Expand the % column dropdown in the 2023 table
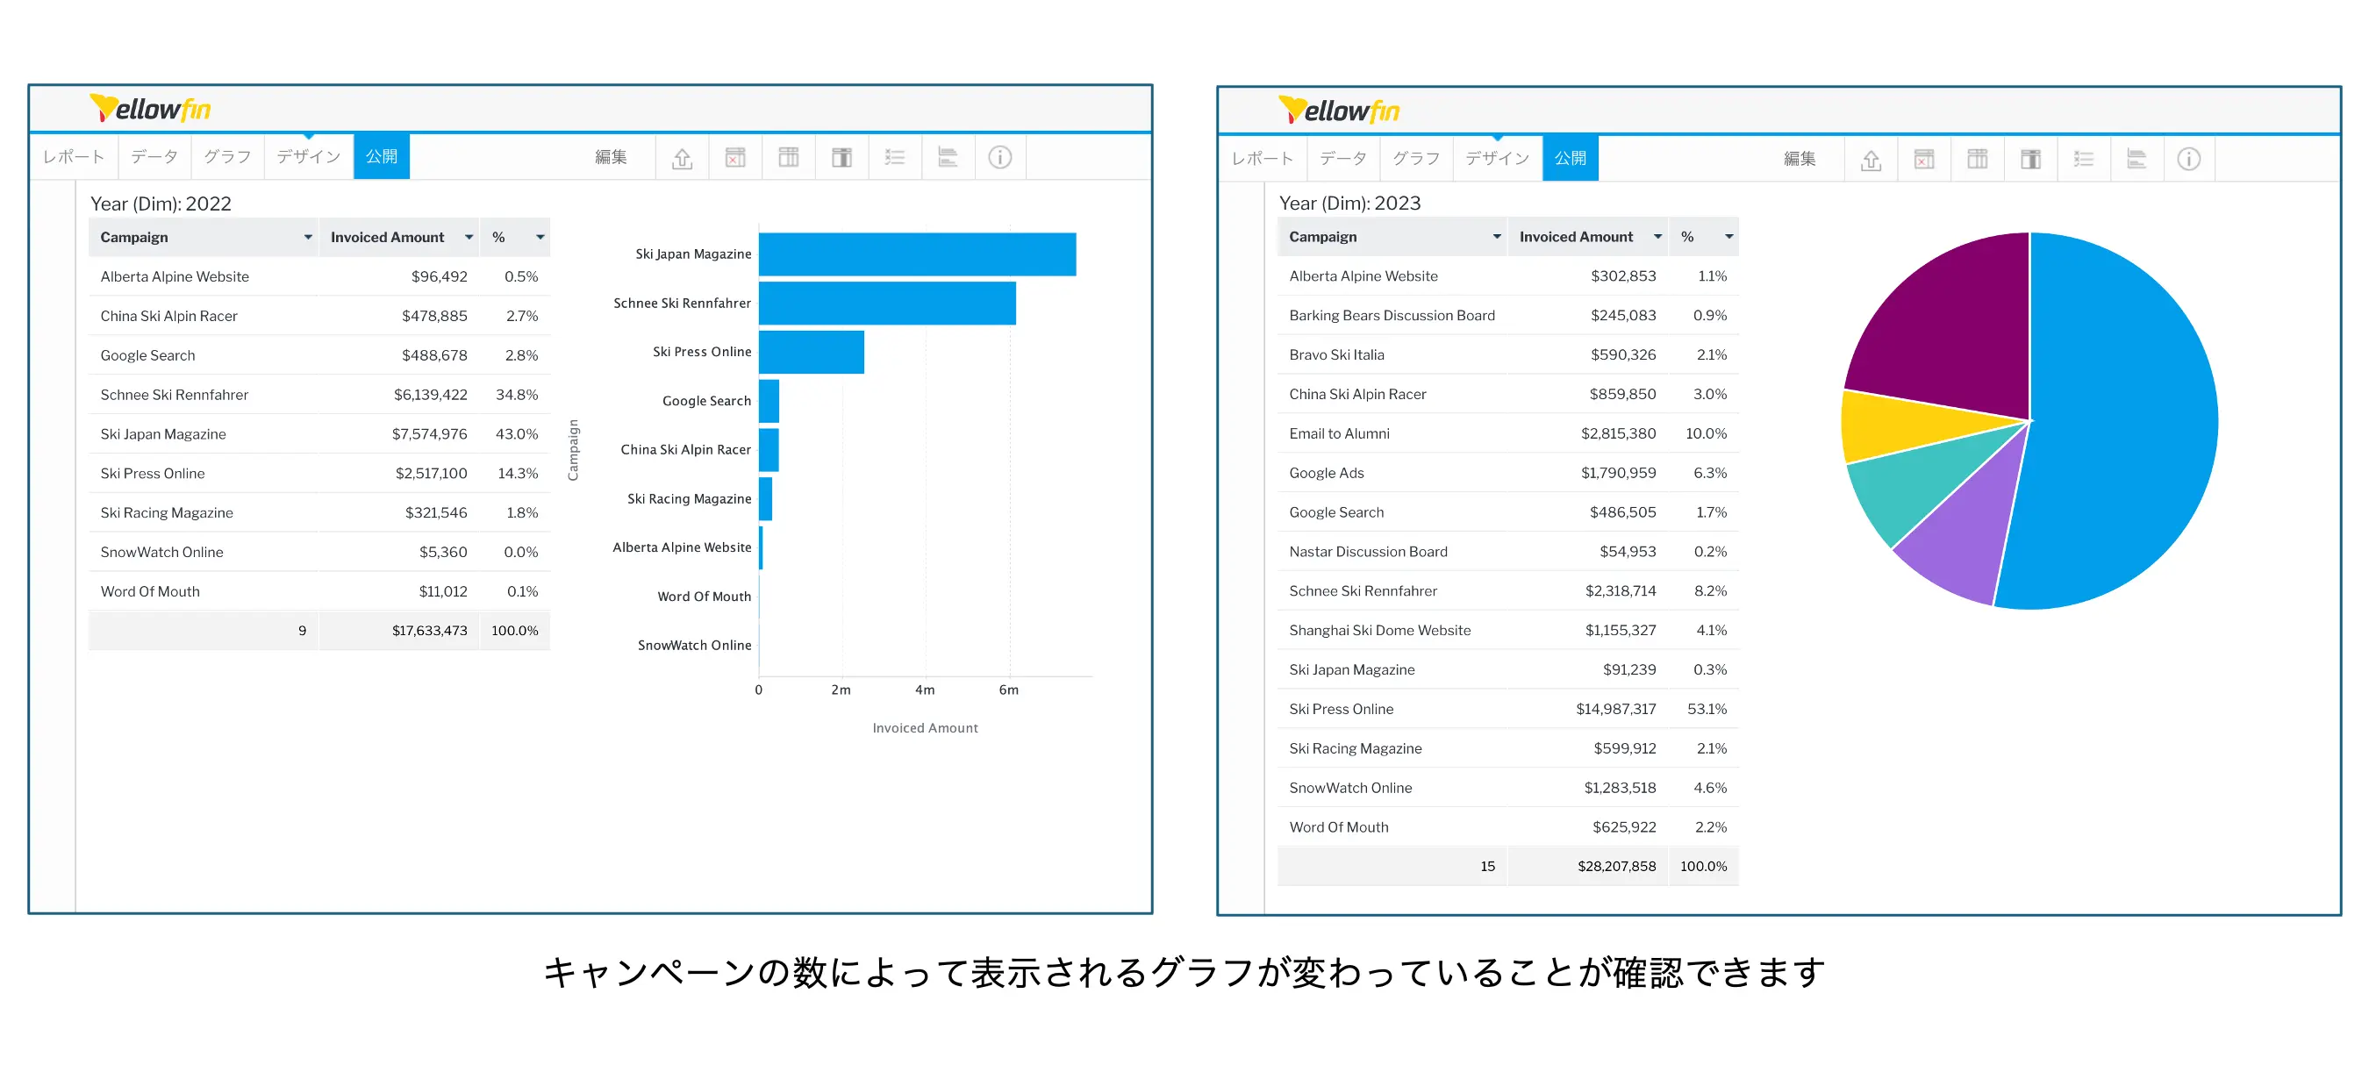Image resolution: width=2369 pixels, height=1065 pixels. click(1728, 237)
